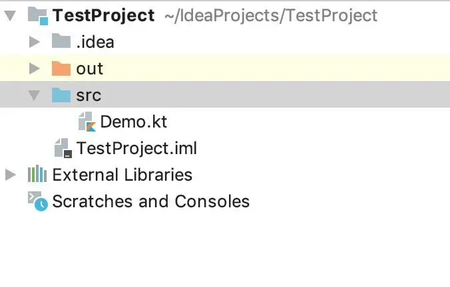The image size is (450, 287).
Task: Click the ~/IdeaProjects/TestProject path text
Action: point(269,15)
